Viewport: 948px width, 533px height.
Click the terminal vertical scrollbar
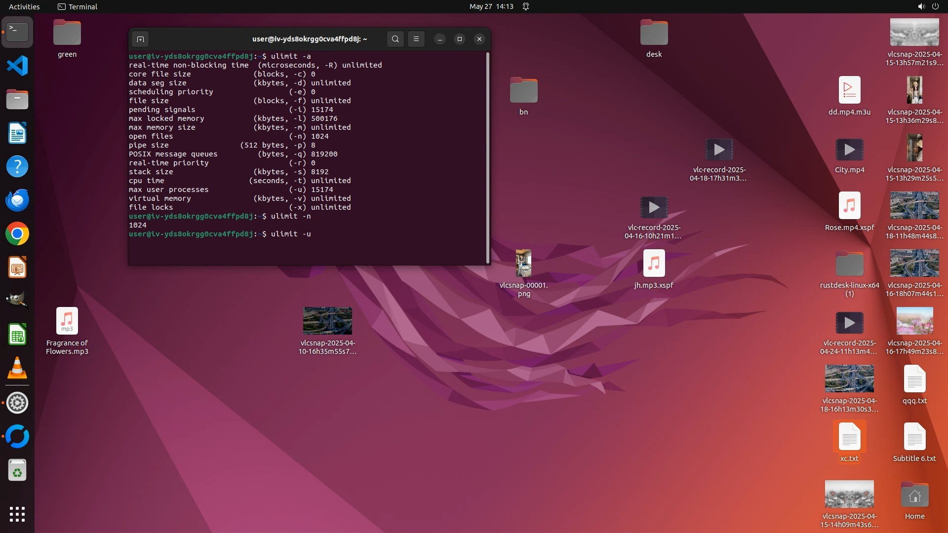pos(488,158)
